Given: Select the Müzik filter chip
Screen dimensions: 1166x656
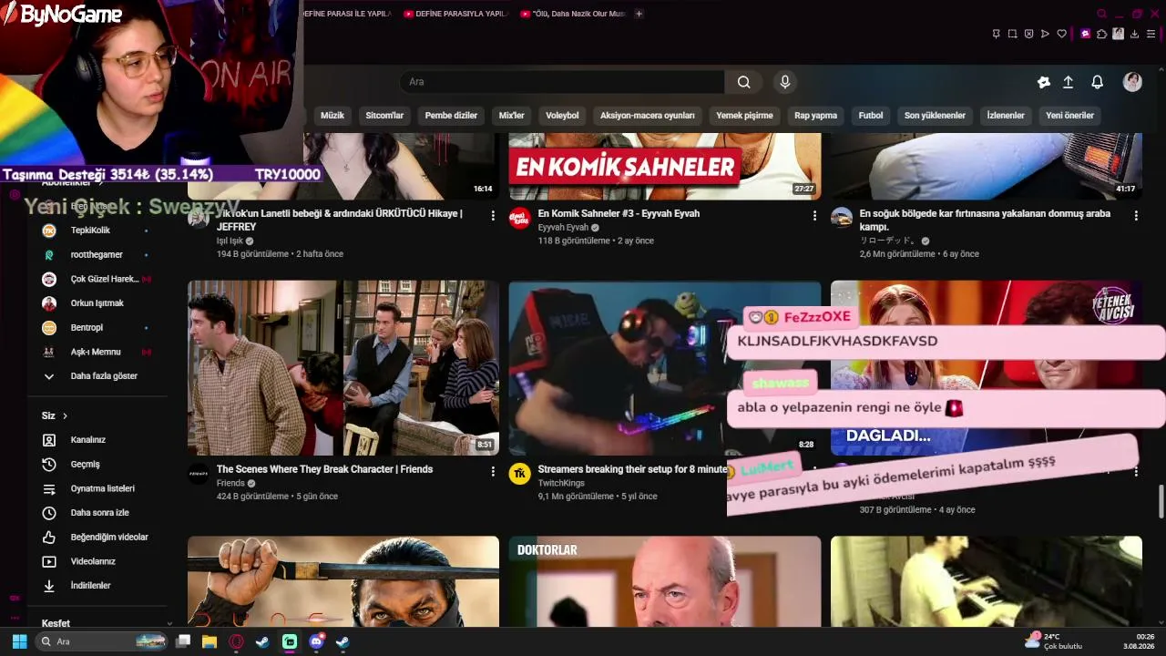Looking at the screenshot, I should tap(332, 116).
